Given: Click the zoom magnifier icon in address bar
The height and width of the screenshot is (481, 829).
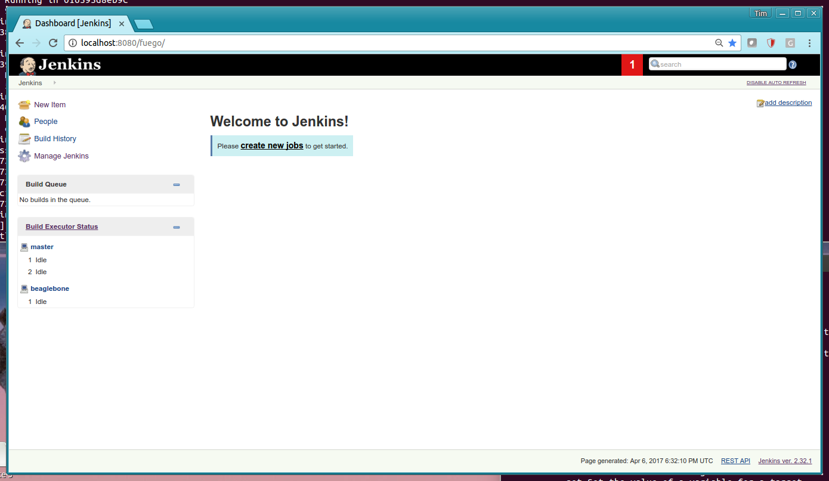Looking at the screenshot, I should click(x=719, y=43).
